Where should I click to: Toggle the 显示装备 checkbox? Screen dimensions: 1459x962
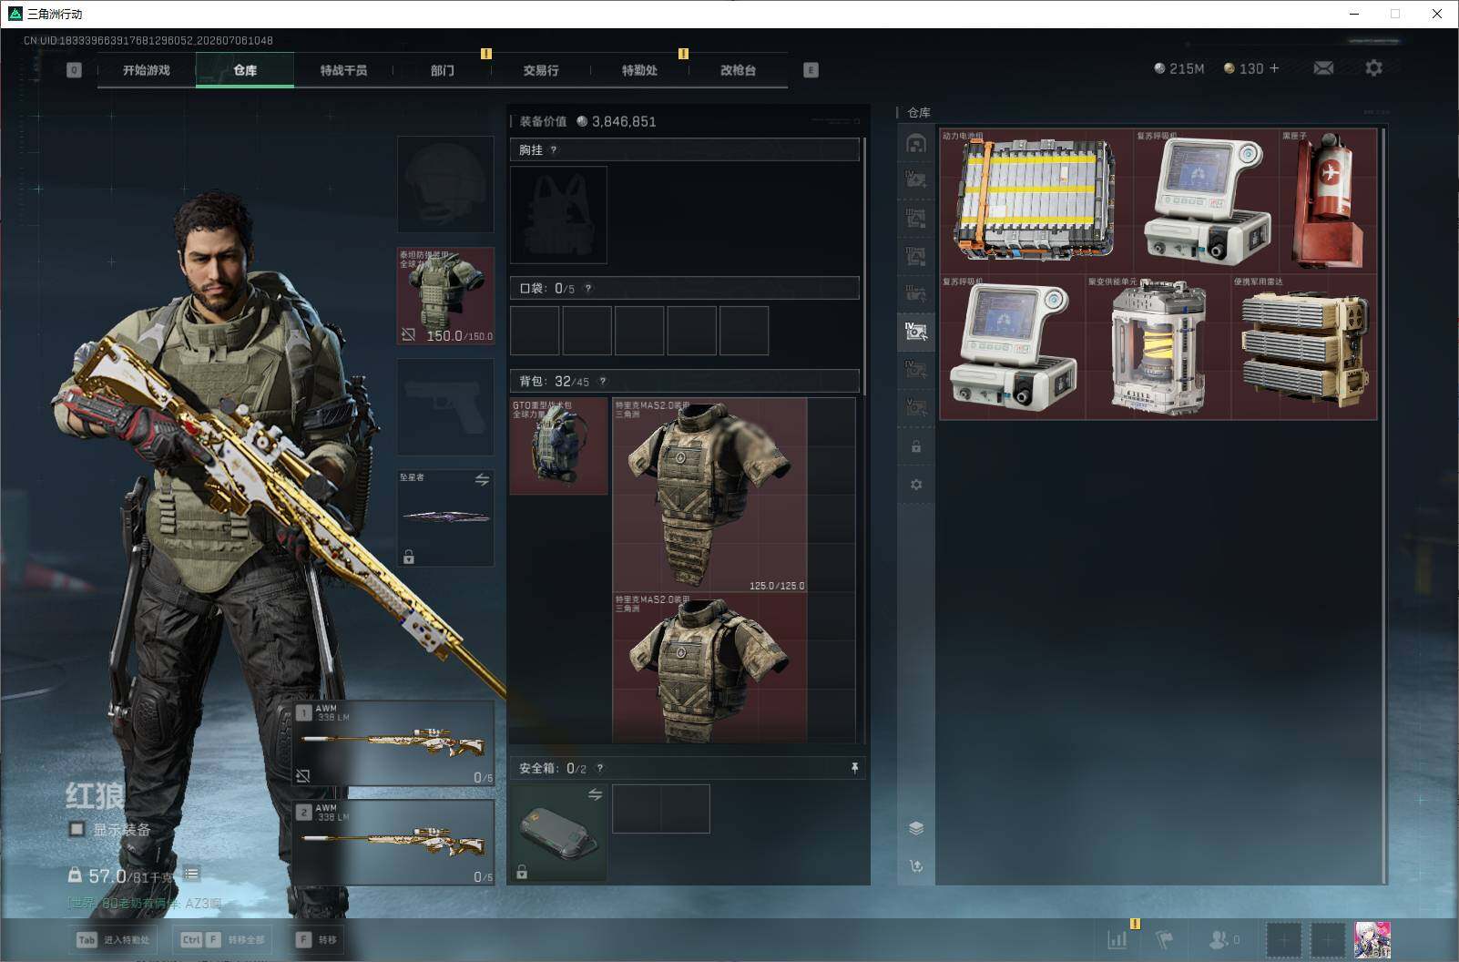pos(77,829)
